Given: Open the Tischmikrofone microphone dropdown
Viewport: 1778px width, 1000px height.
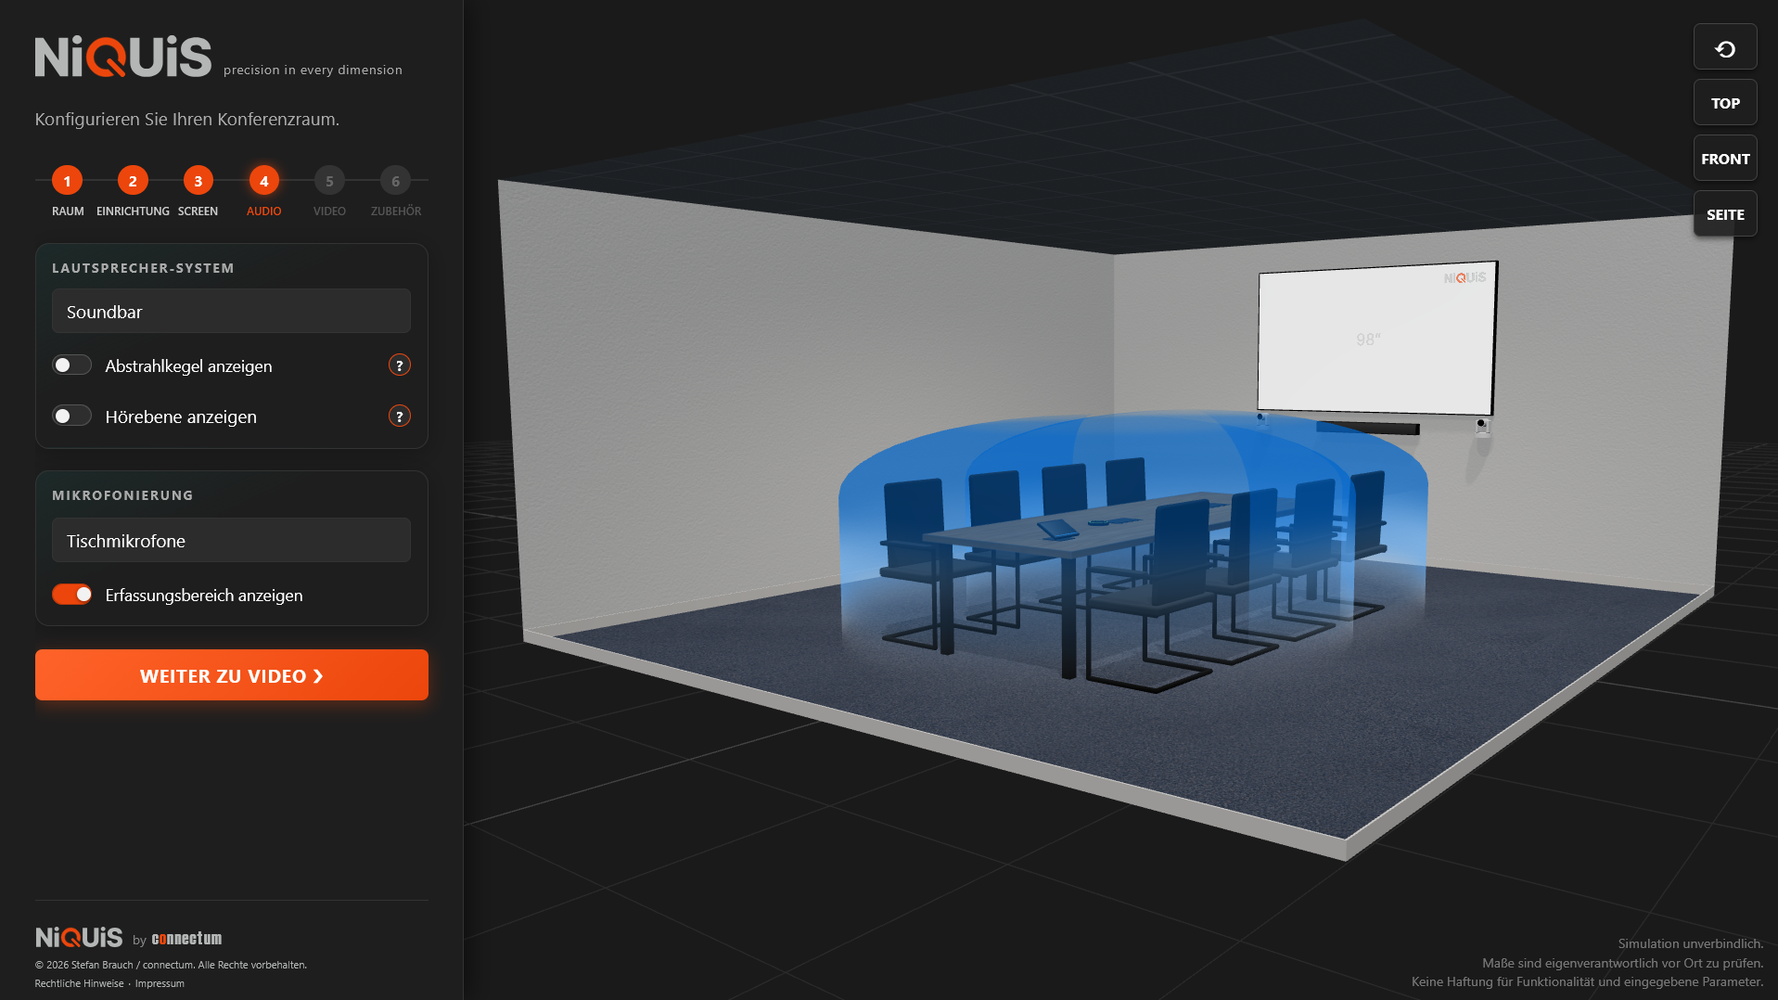Looking at the screenshot, I should click(231, 540).
